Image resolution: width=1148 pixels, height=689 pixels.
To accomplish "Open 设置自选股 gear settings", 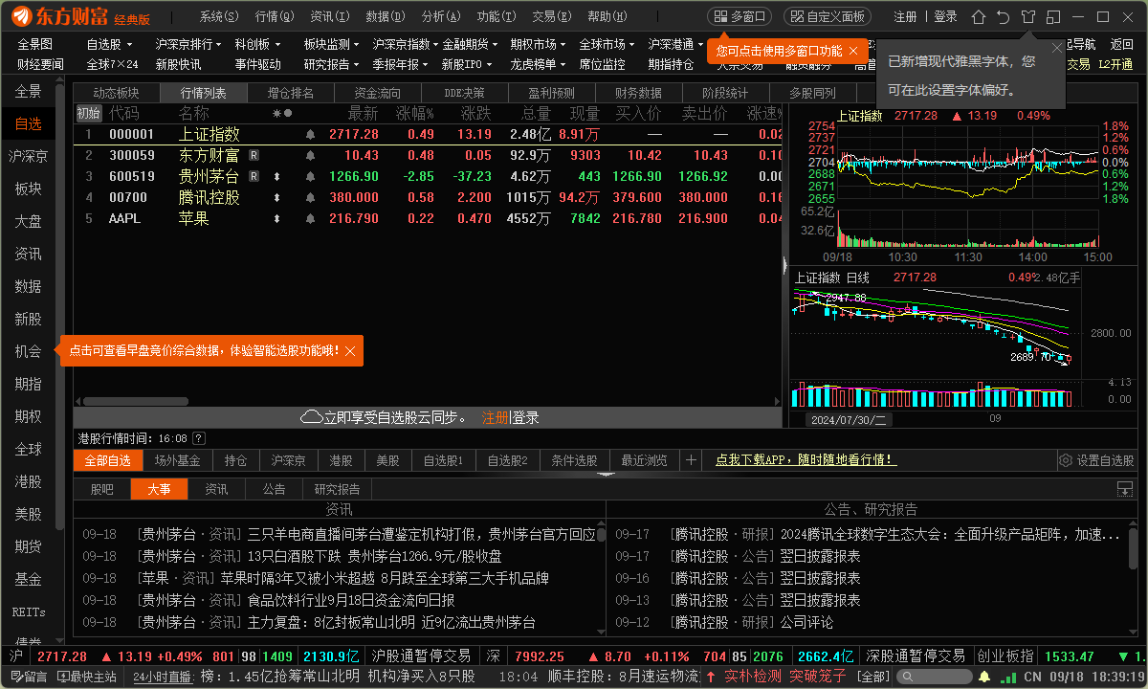I will pyautogui.click(x=1096, y=460).
